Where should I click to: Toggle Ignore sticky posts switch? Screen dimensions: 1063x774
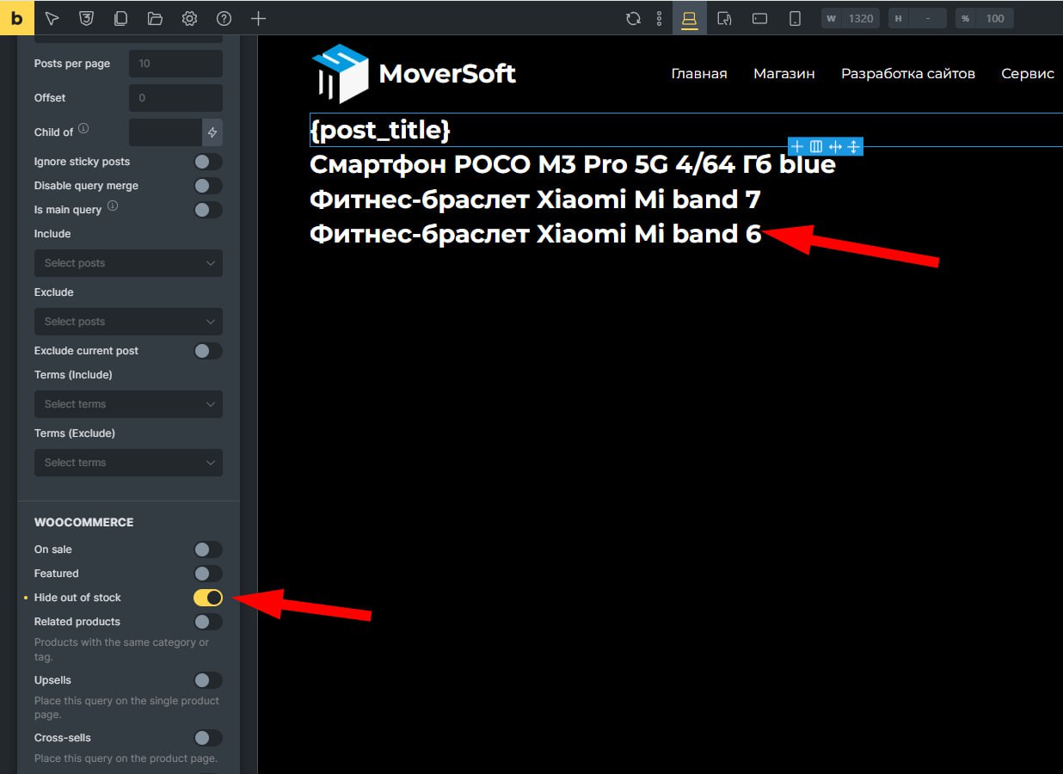tap(207, 162)
